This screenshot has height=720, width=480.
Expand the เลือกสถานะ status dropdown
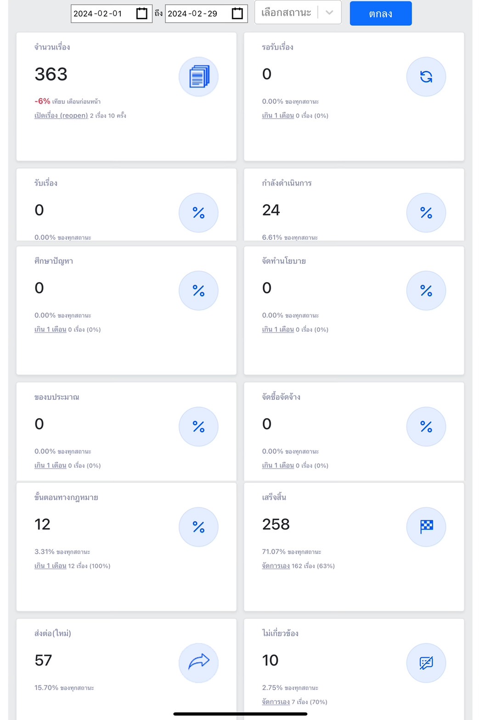[298, 12]
